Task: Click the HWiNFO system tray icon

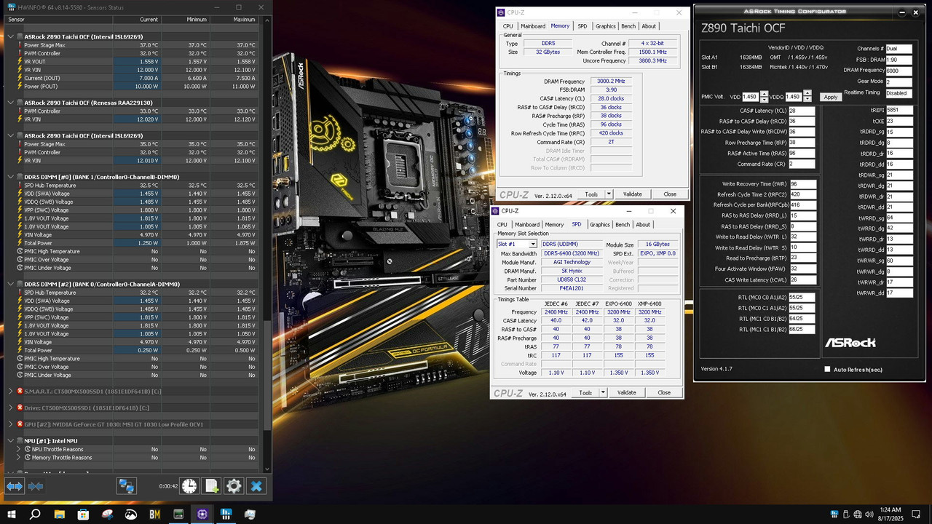Action: (x=835, y=515)
